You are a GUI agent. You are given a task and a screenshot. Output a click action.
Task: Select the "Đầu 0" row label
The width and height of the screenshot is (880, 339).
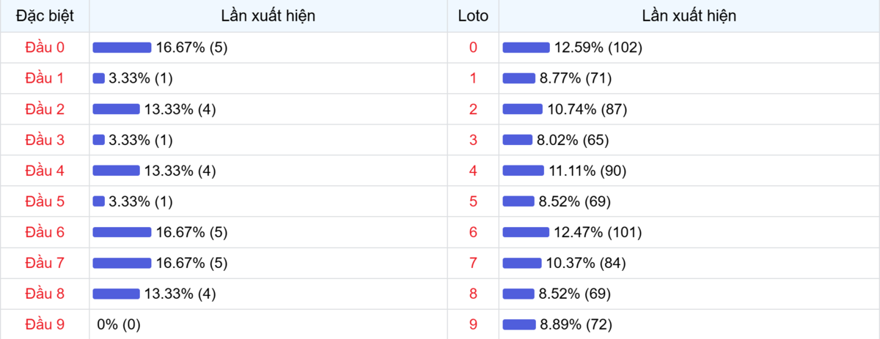point(45,48)
